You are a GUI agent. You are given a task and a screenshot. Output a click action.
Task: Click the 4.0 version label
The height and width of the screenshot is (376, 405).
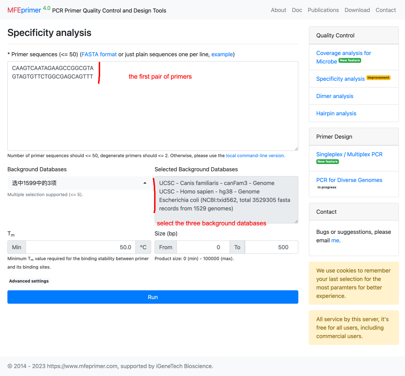47,8
